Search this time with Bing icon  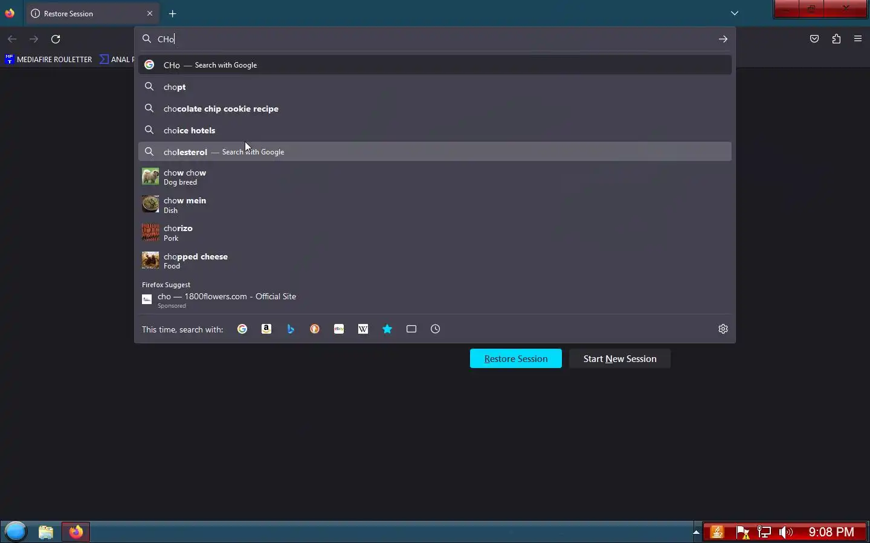pos(291,329)
